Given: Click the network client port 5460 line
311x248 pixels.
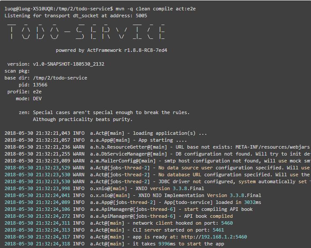Looking at the screenshot, I should (x=183, y=223).
